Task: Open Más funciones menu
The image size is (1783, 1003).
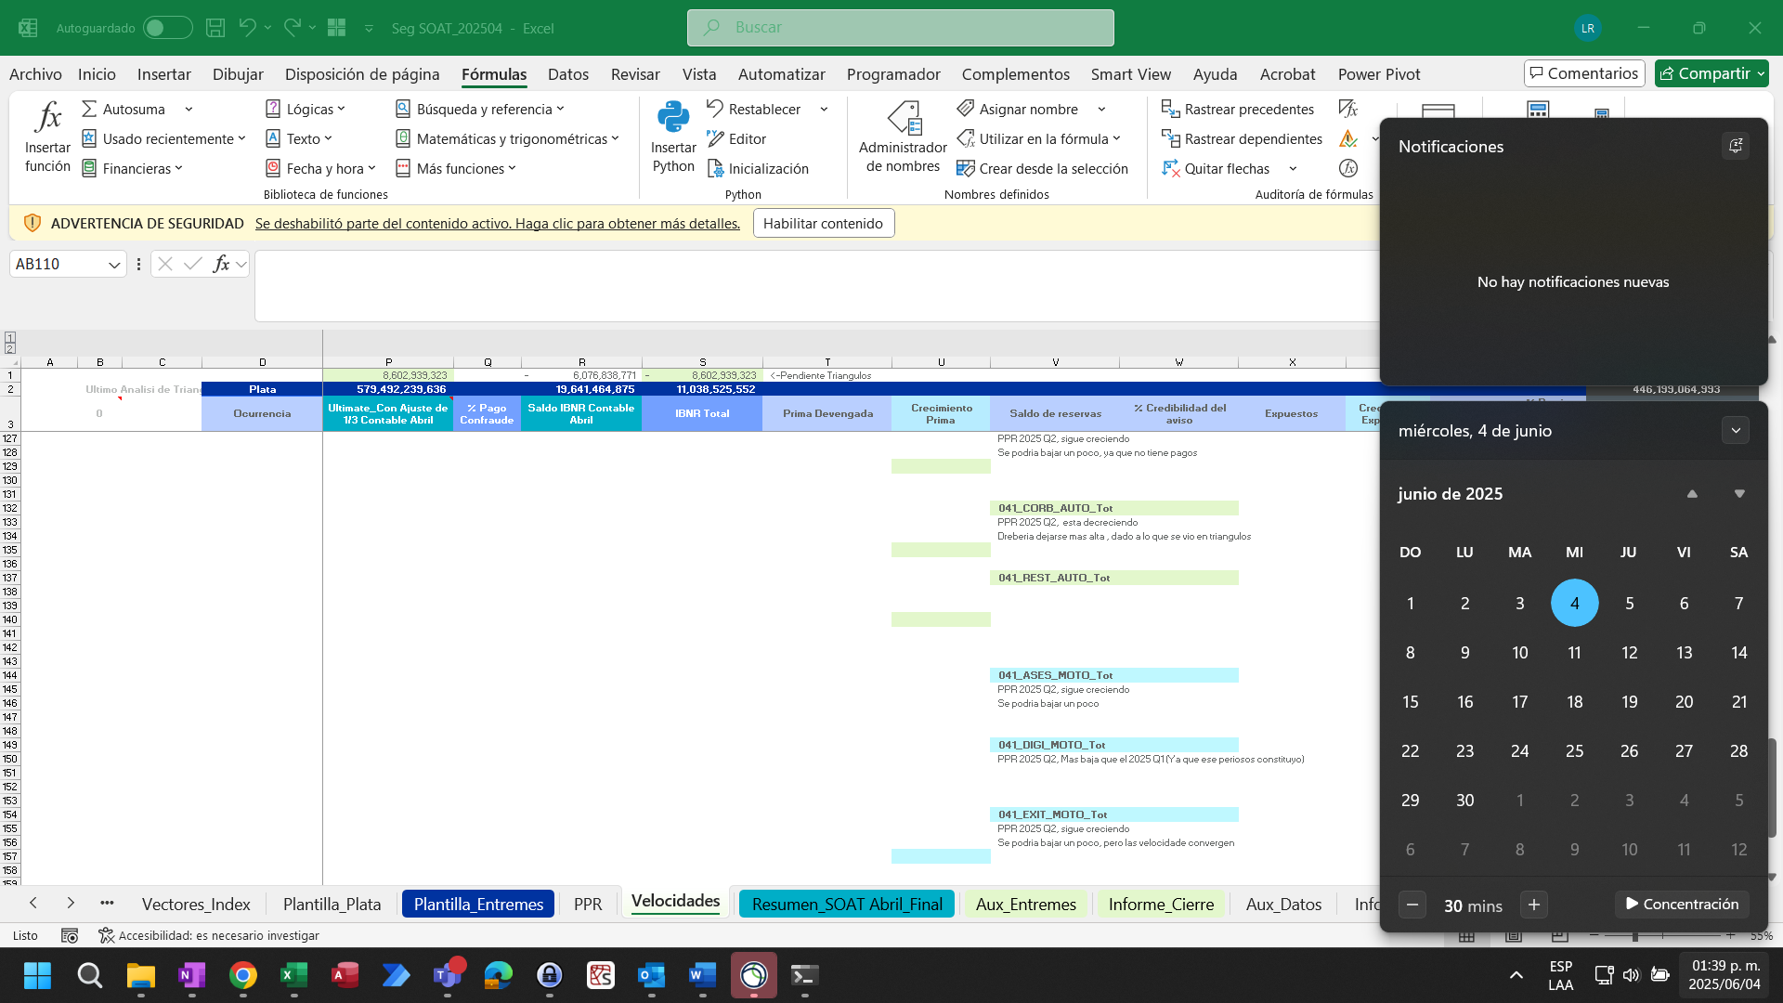Action: 456,169
